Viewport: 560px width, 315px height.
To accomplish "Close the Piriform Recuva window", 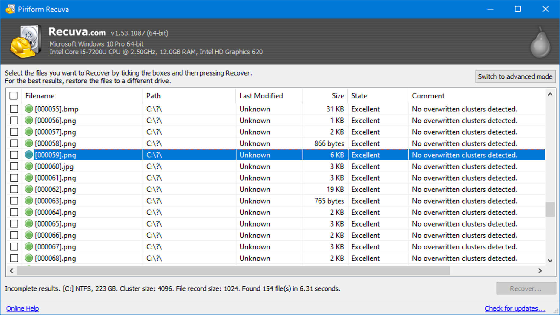I will (x=545, y=9).
